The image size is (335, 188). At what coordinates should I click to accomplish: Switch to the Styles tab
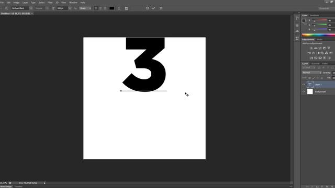319,40
